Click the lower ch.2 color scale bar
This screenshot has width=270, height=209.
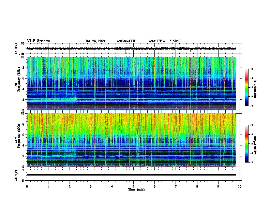(x=246, y=144)
